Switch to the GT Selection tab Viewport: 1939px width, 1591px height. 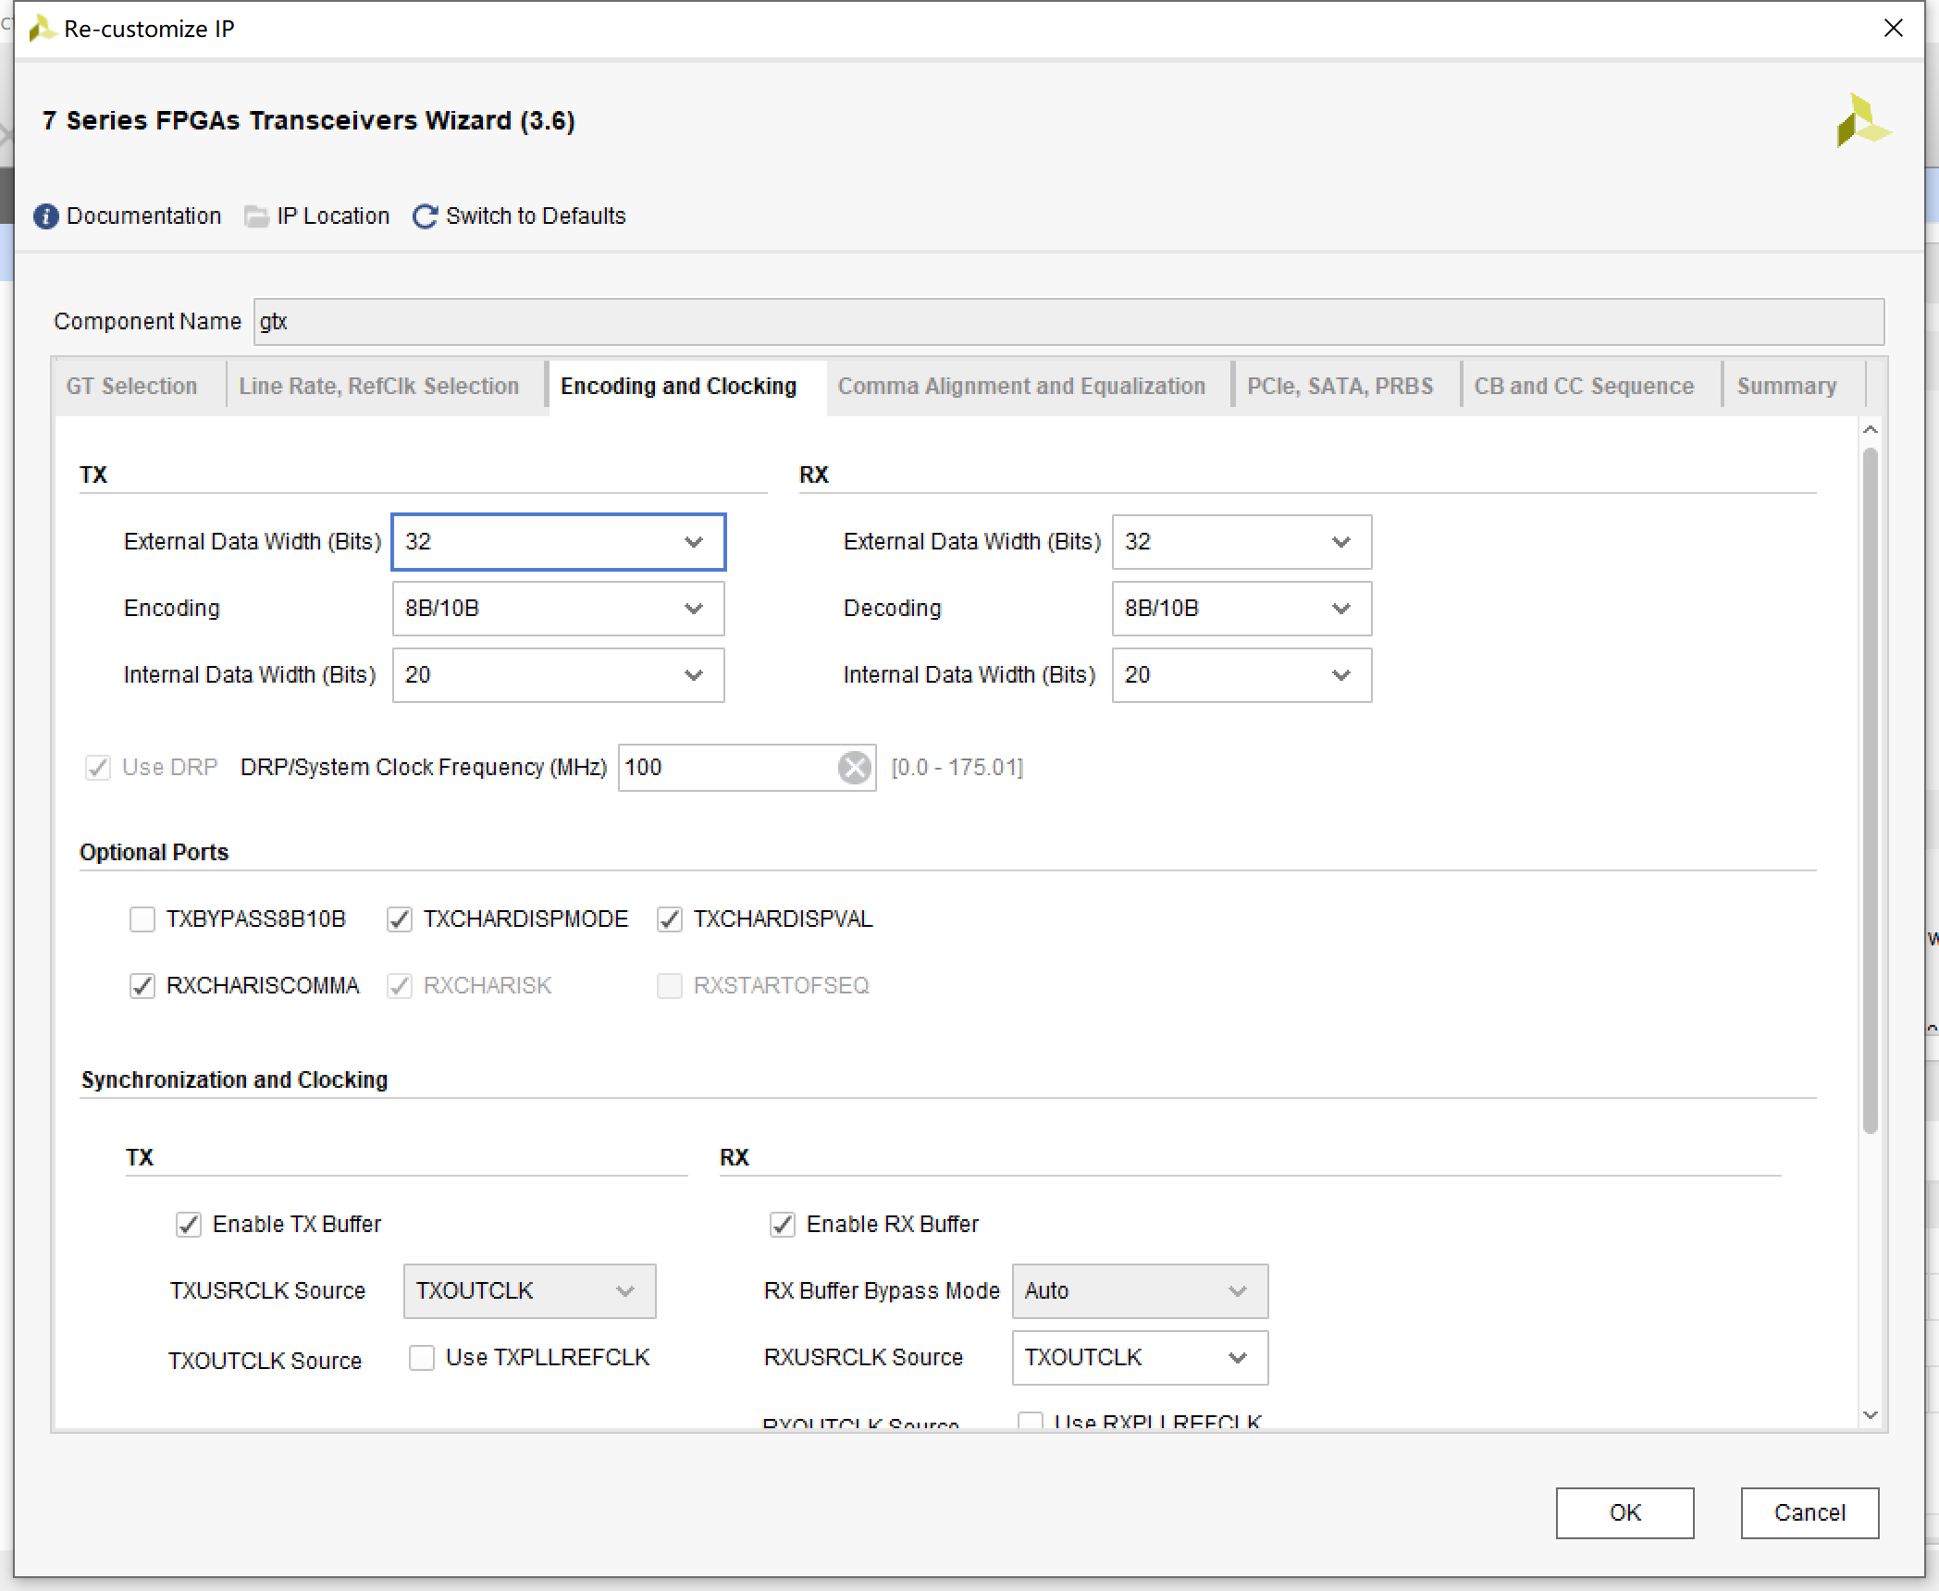[x=131, y=386]
